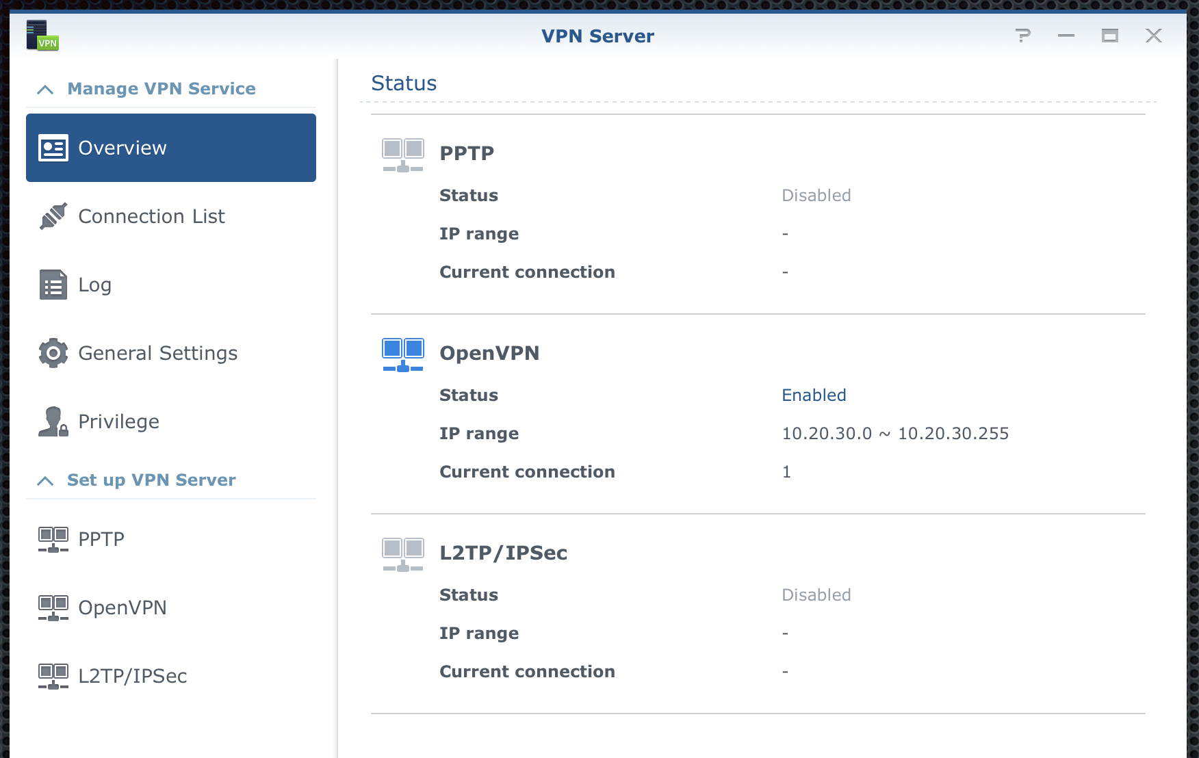Image resolution: width=1199 pixels, height=758 pixels.
Task: Click the General Settings gear icon
Action: [x=53, y=353]
